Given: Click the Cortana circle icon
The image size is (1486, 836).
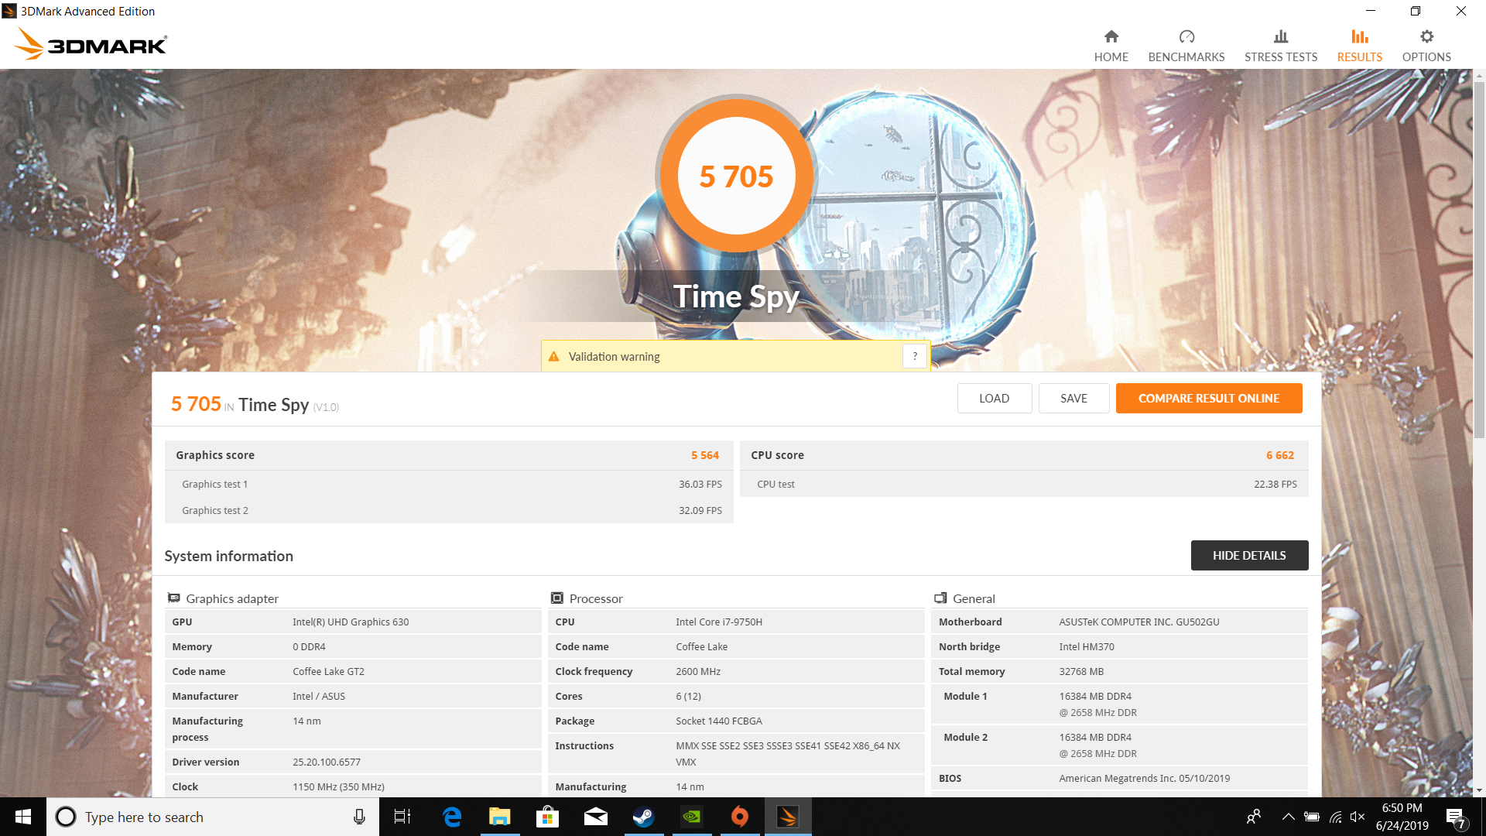Looking at the screenshot, I should pos(66,817).
